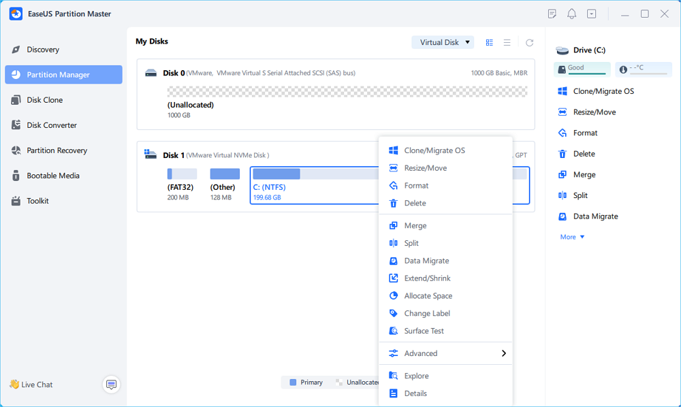Image resolution: width=681 pixels, height=407 pixels.
Task: Select the FAT32 200 MB partition
Action: (182, 174)
